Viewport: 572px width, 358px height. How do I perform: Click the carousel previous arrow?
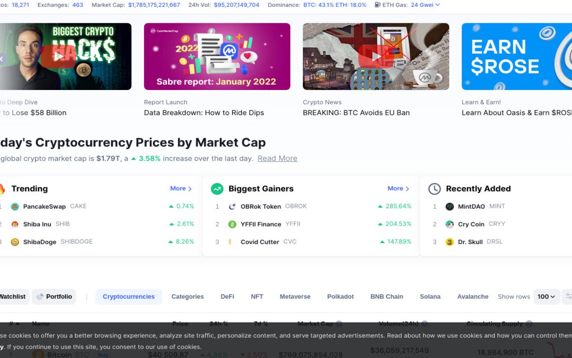[2, 59]
